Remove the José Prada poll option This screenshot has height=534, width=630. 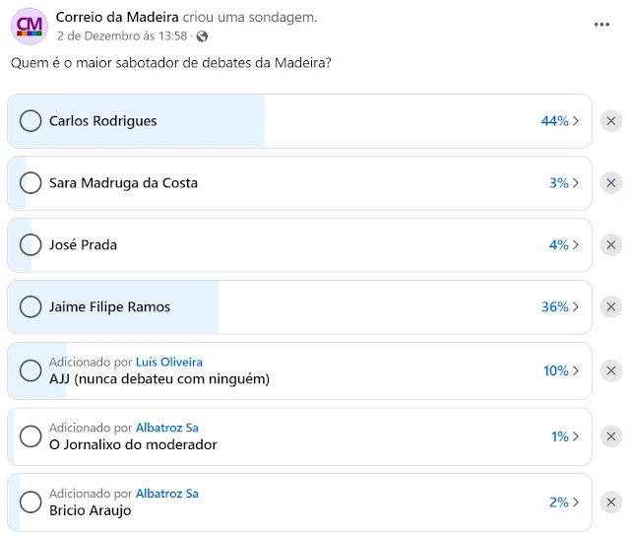[x=611, y=245]
